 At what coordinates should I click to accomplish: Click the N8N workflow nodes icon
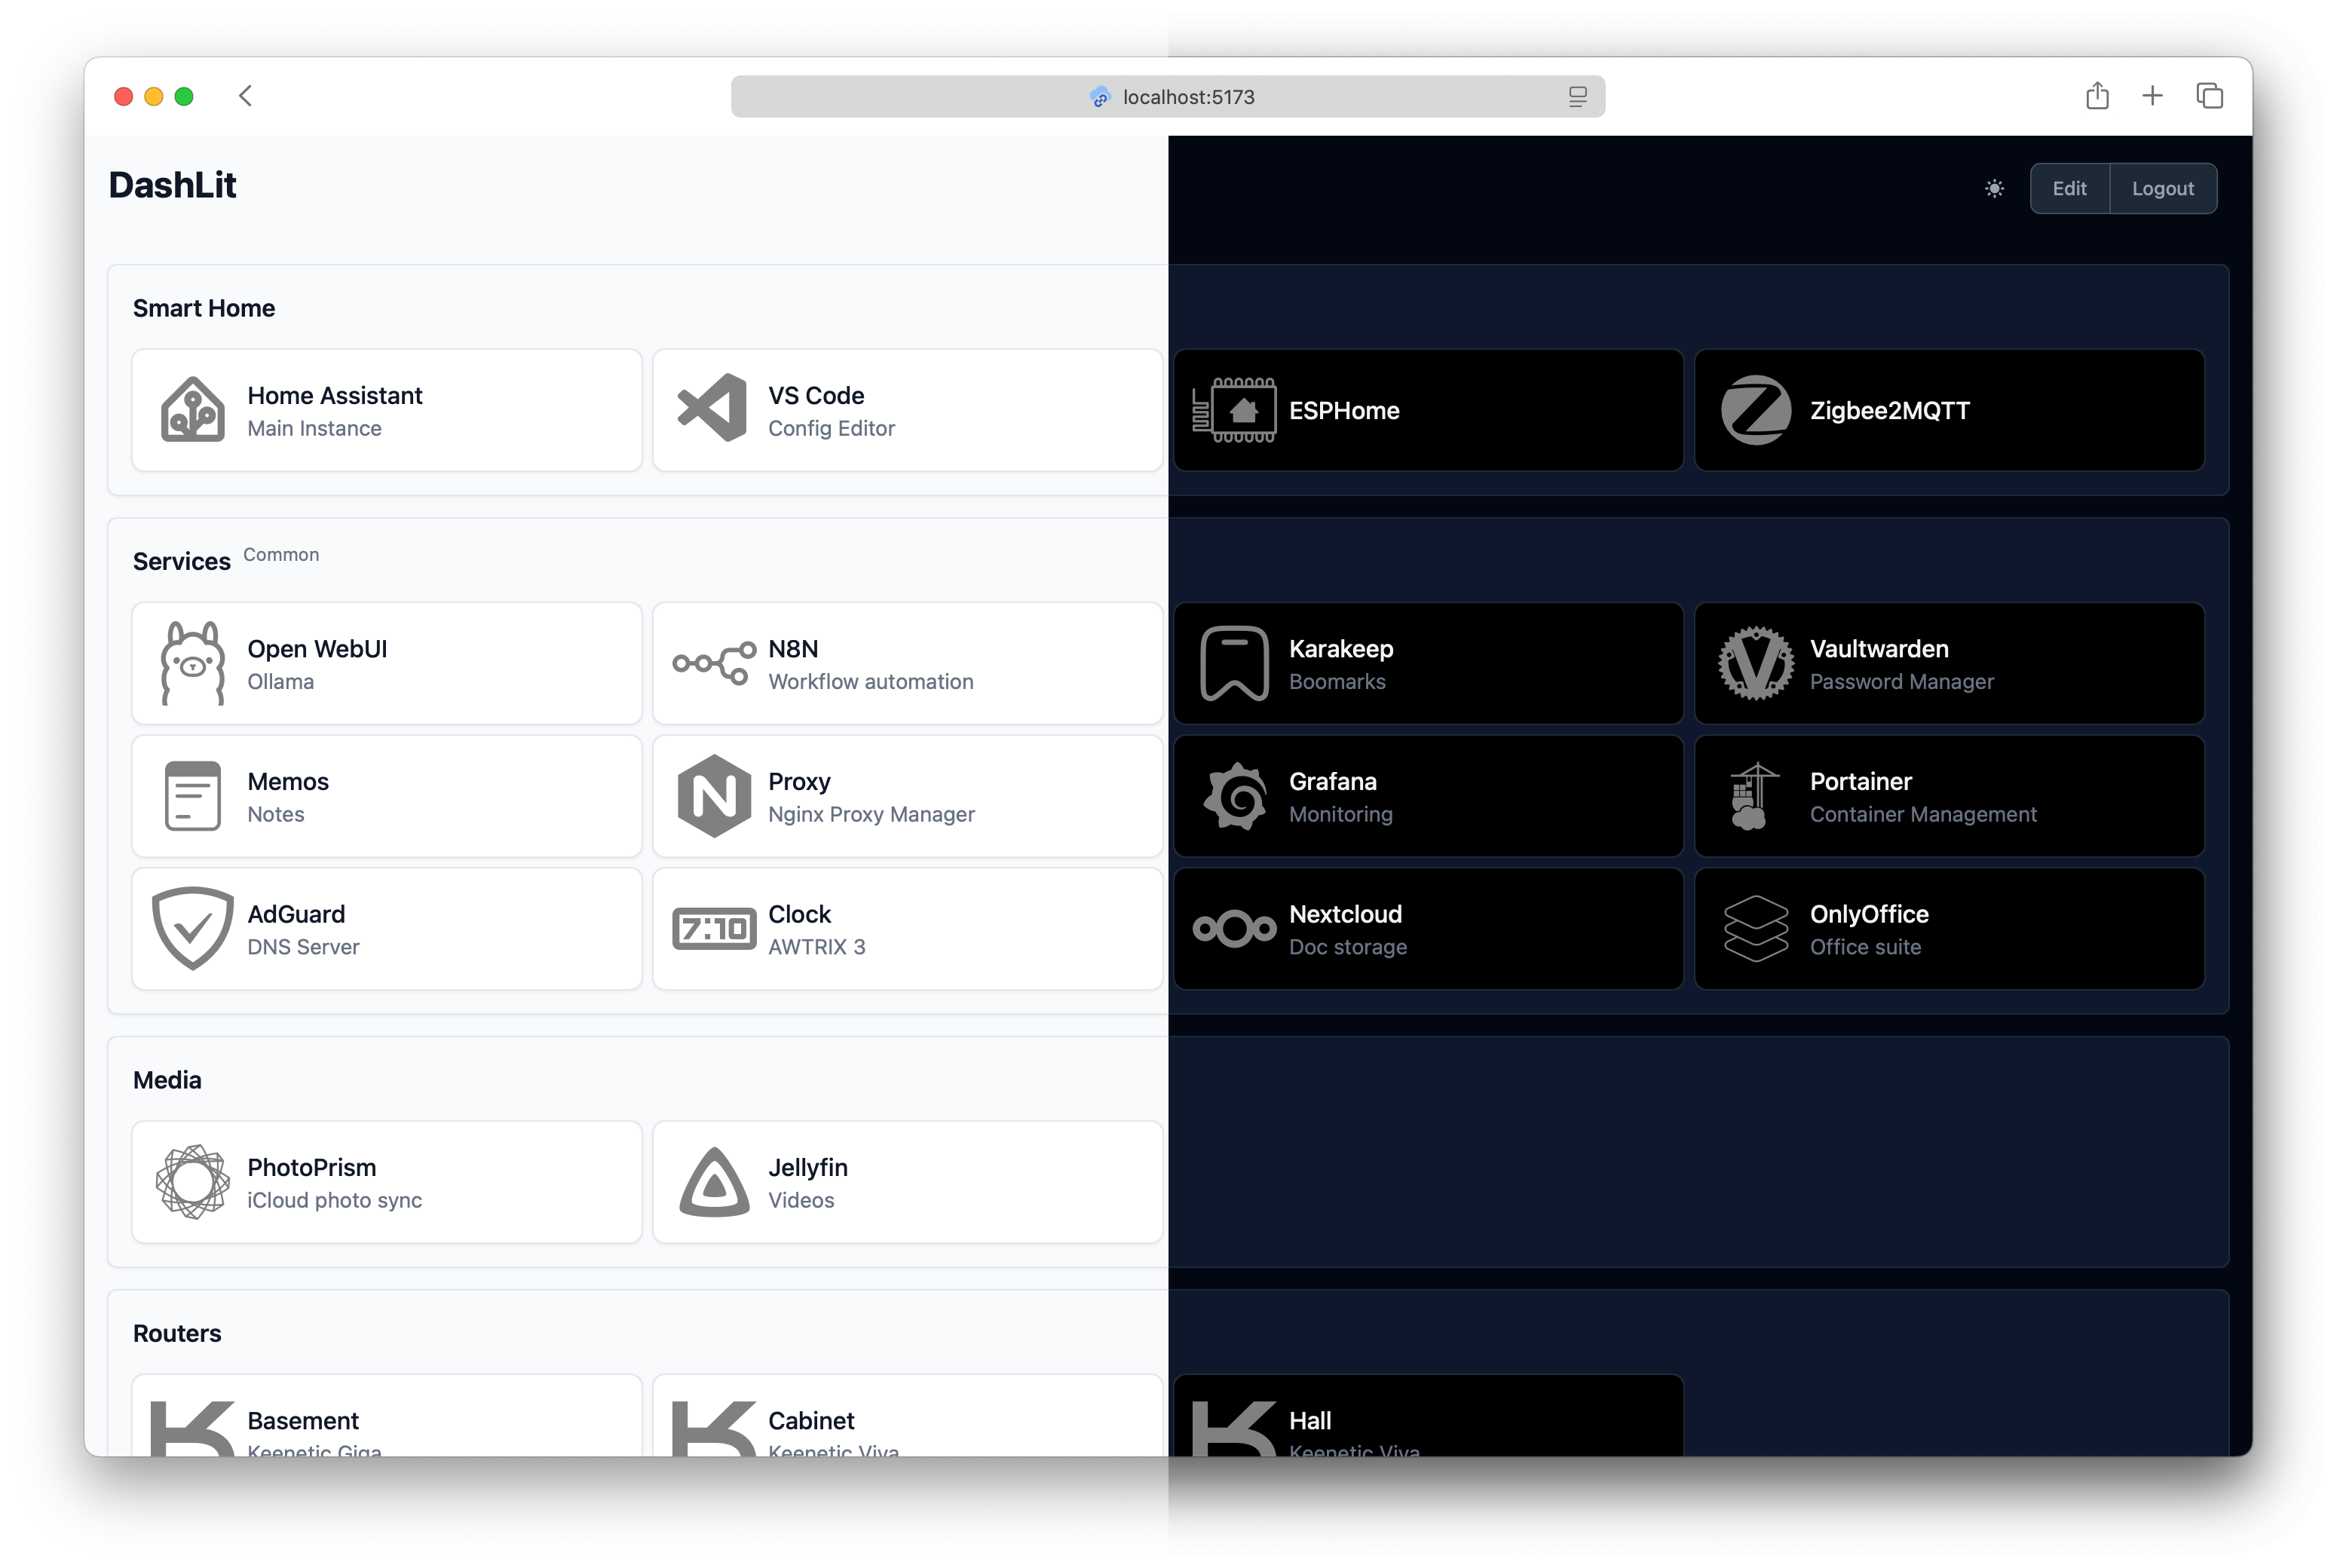pos(713,663)
